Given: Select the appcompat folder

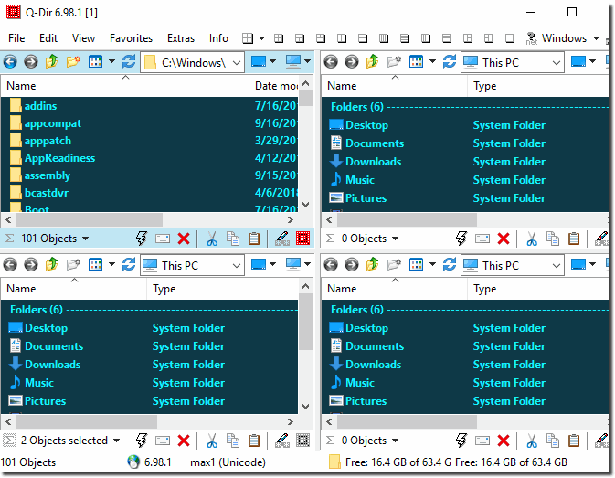Looking at the screenshot, I should pos(53,123).
